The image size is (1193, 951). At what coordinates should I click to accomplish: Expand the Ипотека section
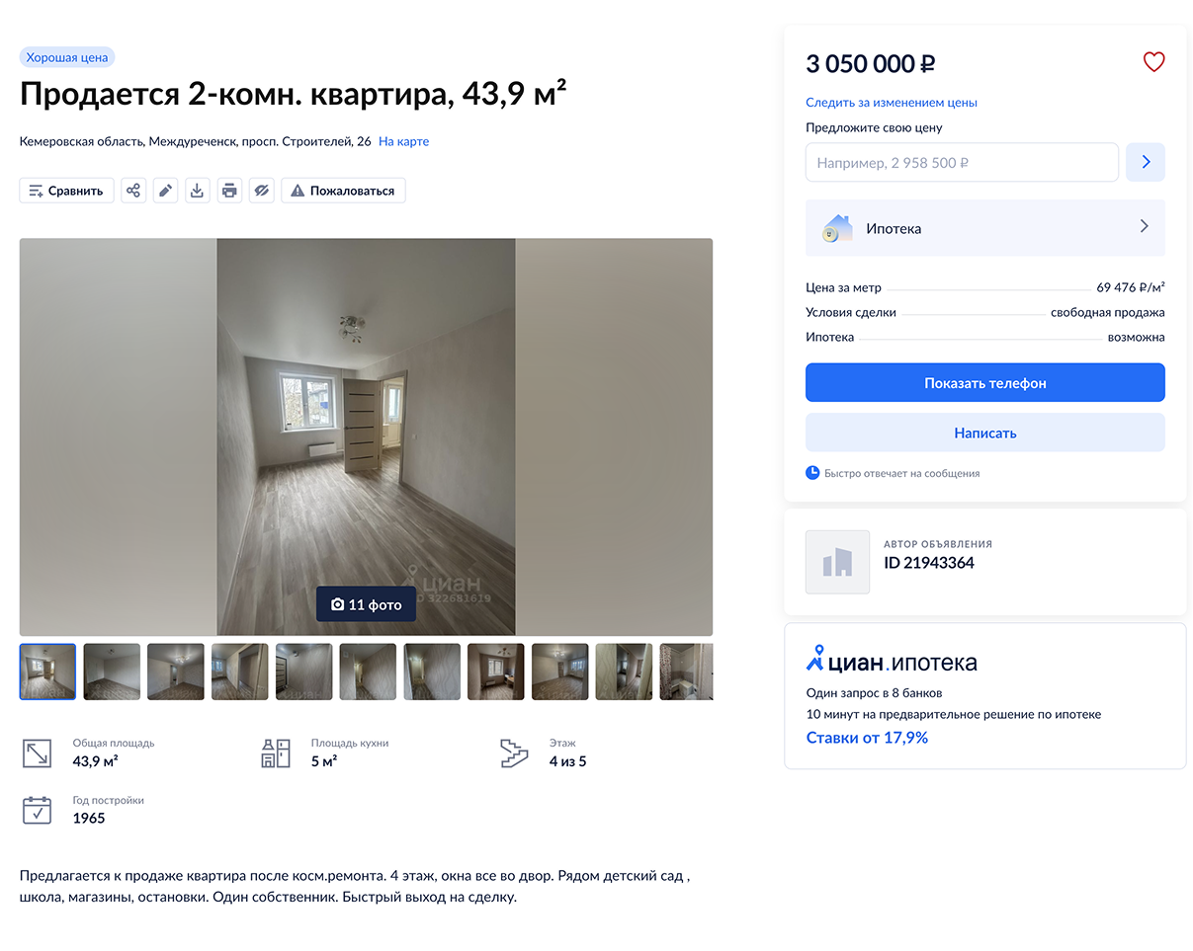985,228
